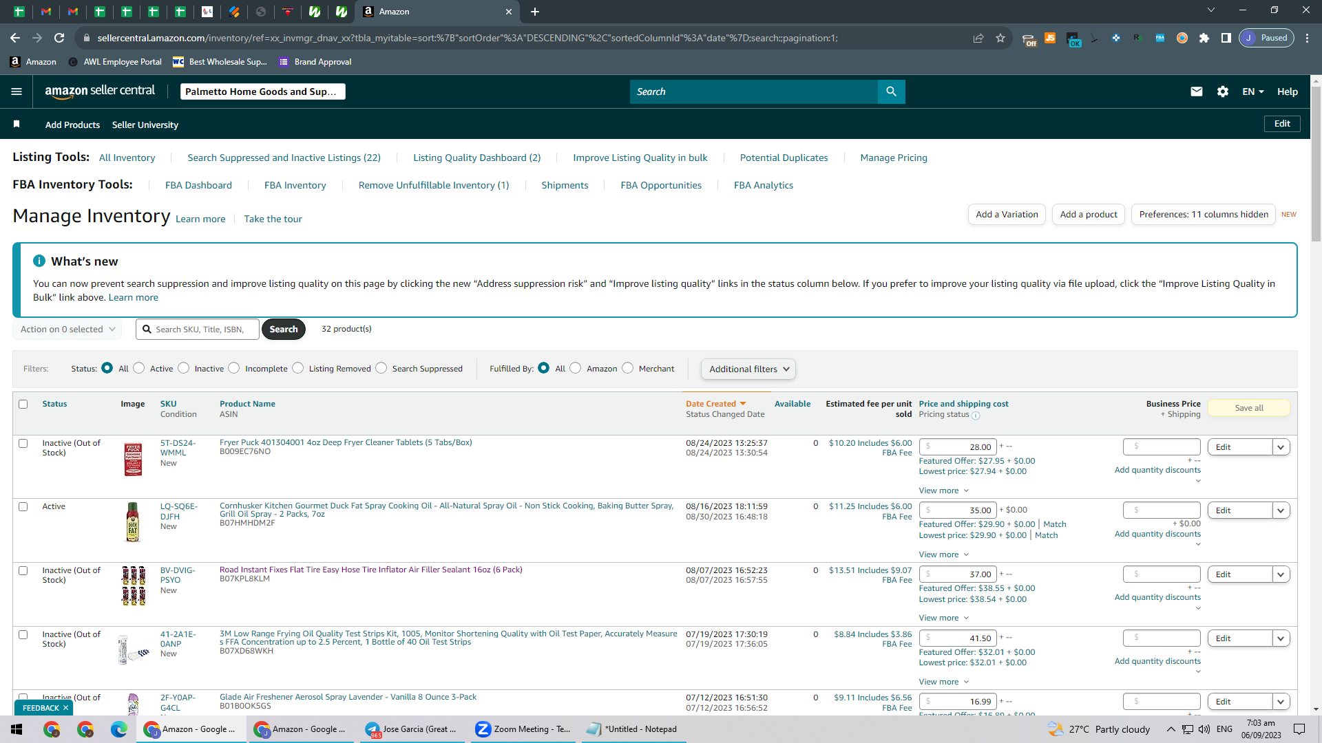Check the Fryer Puck row checkbox
The height and width of the screenshot is (743, 1322).
tap(23, 444)
